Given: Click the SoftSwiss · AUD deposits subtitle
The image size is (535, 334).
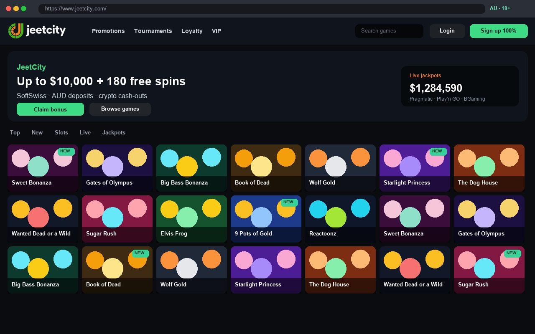Looking at the screenshot, I should 82,96.
